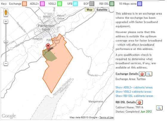167x121 pixels.
Task: Open the Terms of Use link
Action: 106,117
